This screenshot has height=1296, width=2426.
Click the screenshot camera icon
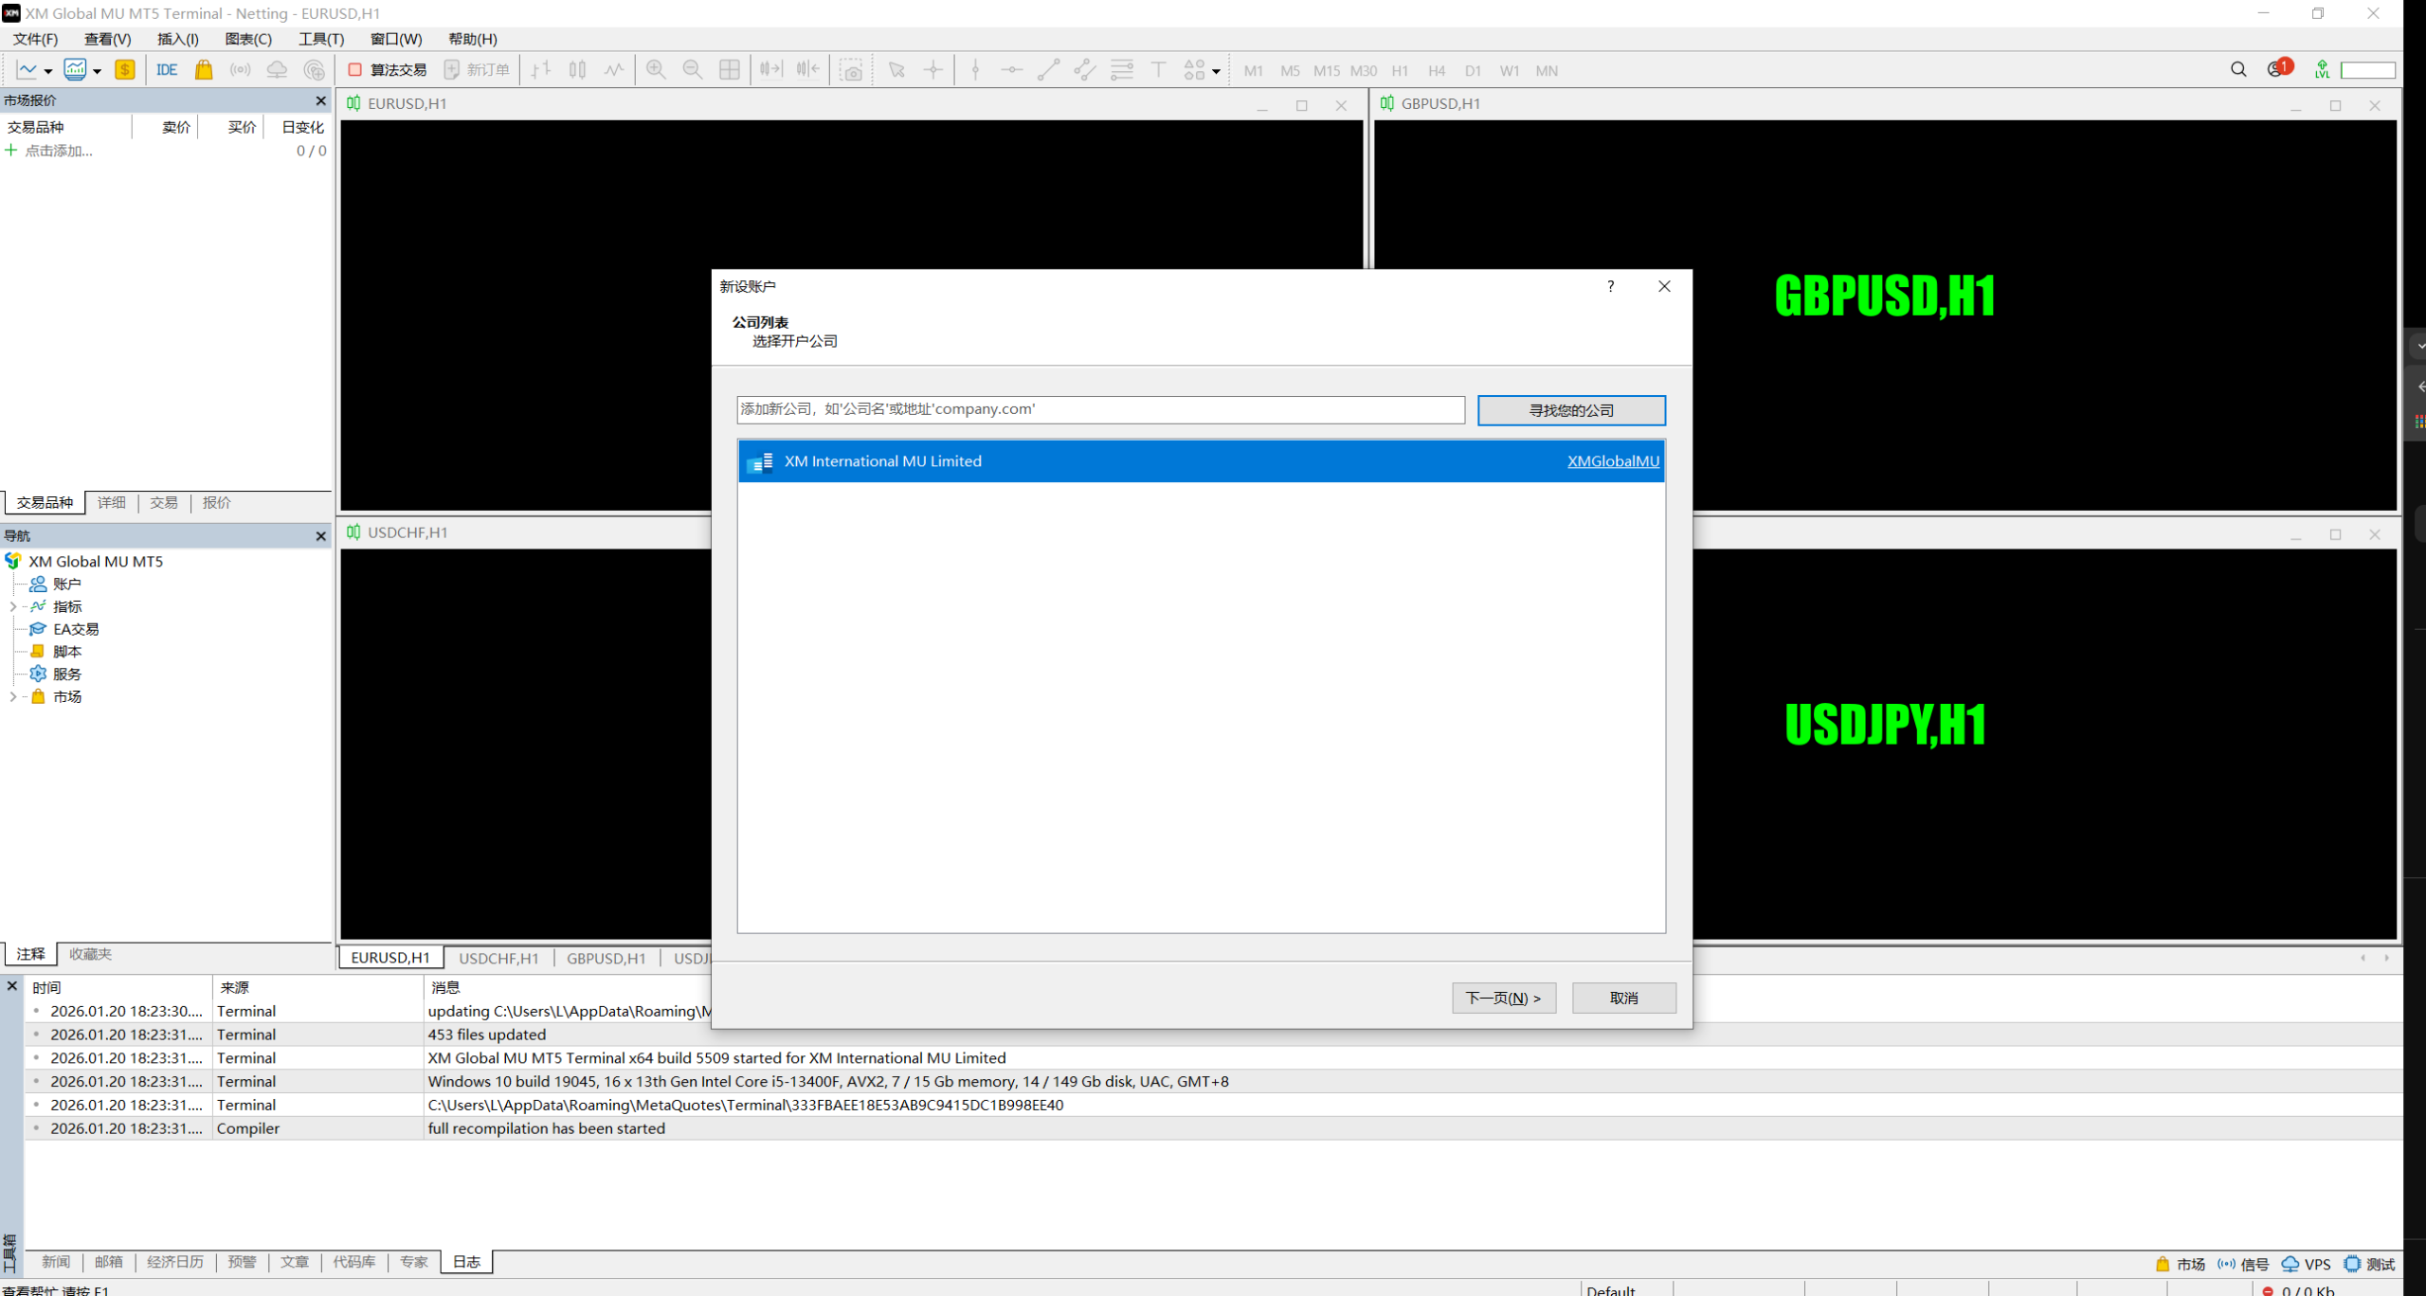click(852, 70)
